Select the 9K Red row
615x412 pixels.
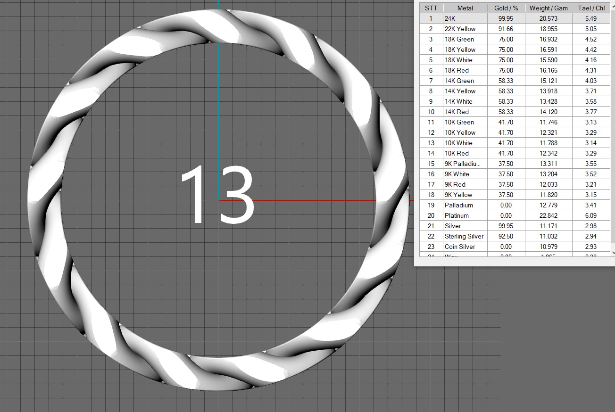pyautogui.click(x=515, y=184)
